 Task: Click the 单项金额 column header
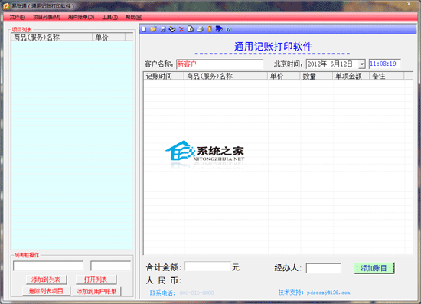tap(351, 76)
